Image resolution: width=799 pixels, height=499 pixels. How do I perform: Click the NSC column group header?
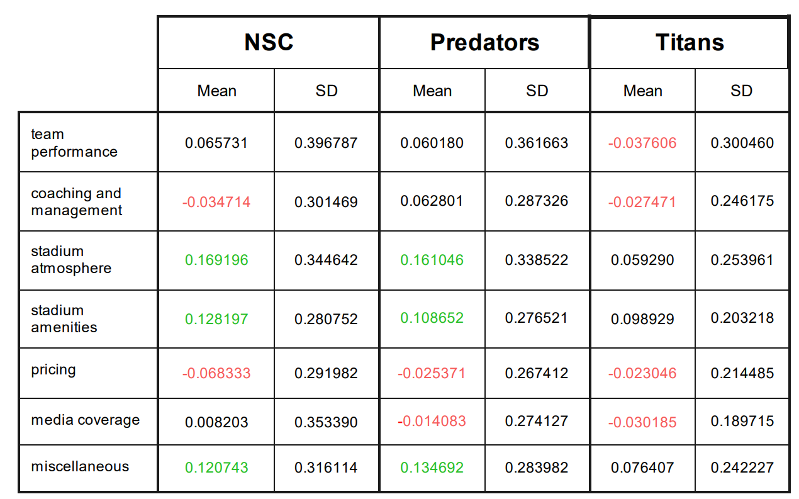click(269, 42)
